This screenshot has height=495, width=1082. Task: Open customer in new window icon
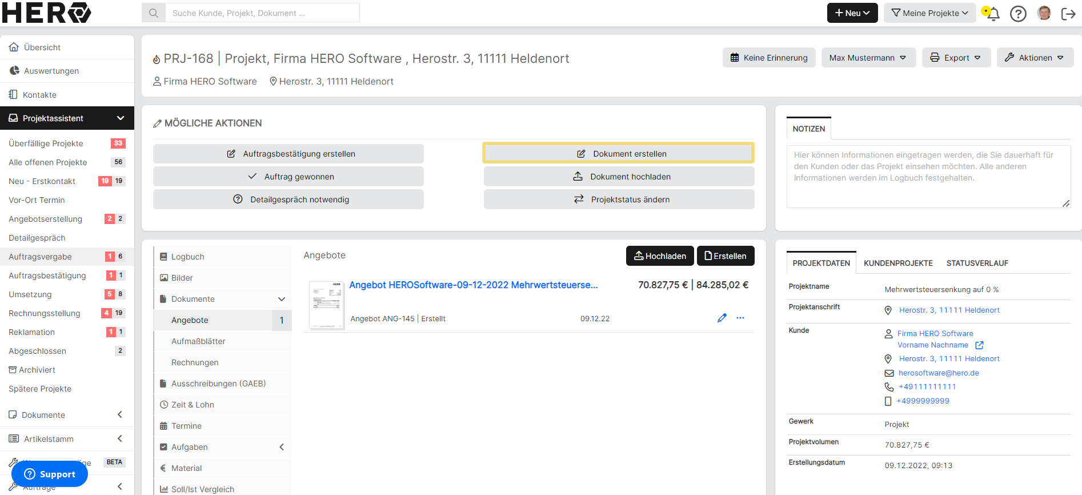point(979,345)
